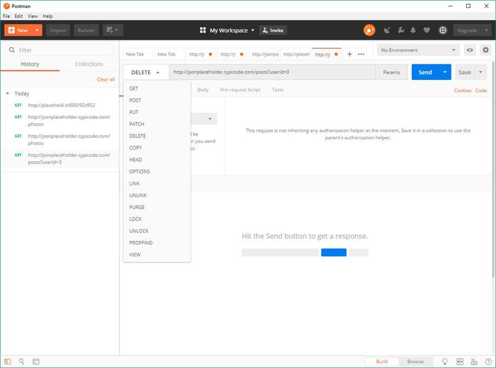Switch to the History tab
Screen dimensions: 496x368
[30, 64]
